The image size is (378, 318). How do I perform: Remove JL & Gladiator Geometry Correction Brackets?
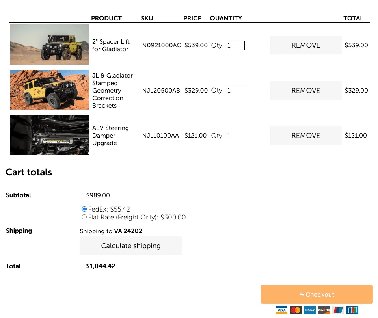pos(306,90)
